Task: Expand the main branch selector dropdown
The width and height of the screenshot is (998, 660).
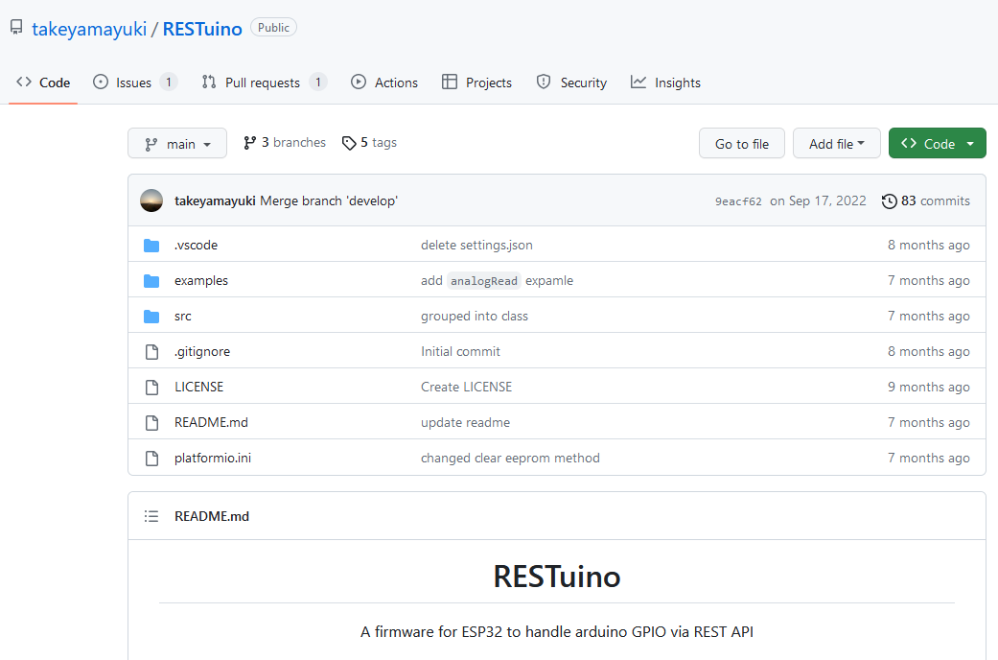Action: [x=177, y=143]
